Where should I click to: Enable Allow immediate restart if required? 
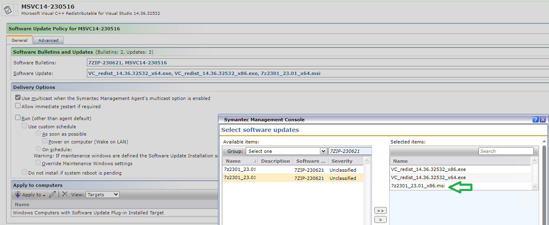click(x=18, y=106)
